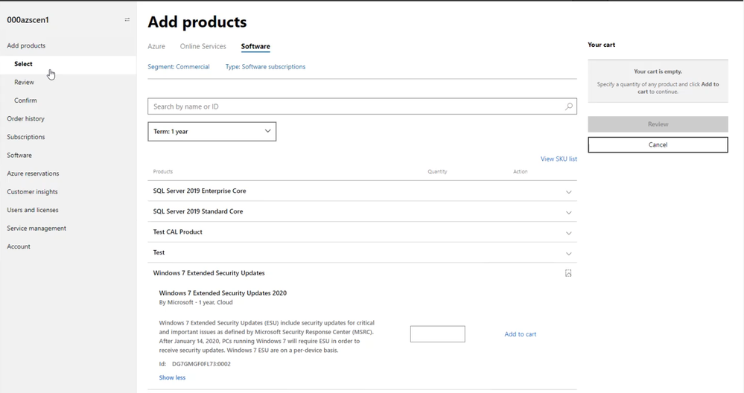This screenshot has width=744, height=393.
Task: Go to Confirm step in sidebar
Action: click(x=25, y=100)
